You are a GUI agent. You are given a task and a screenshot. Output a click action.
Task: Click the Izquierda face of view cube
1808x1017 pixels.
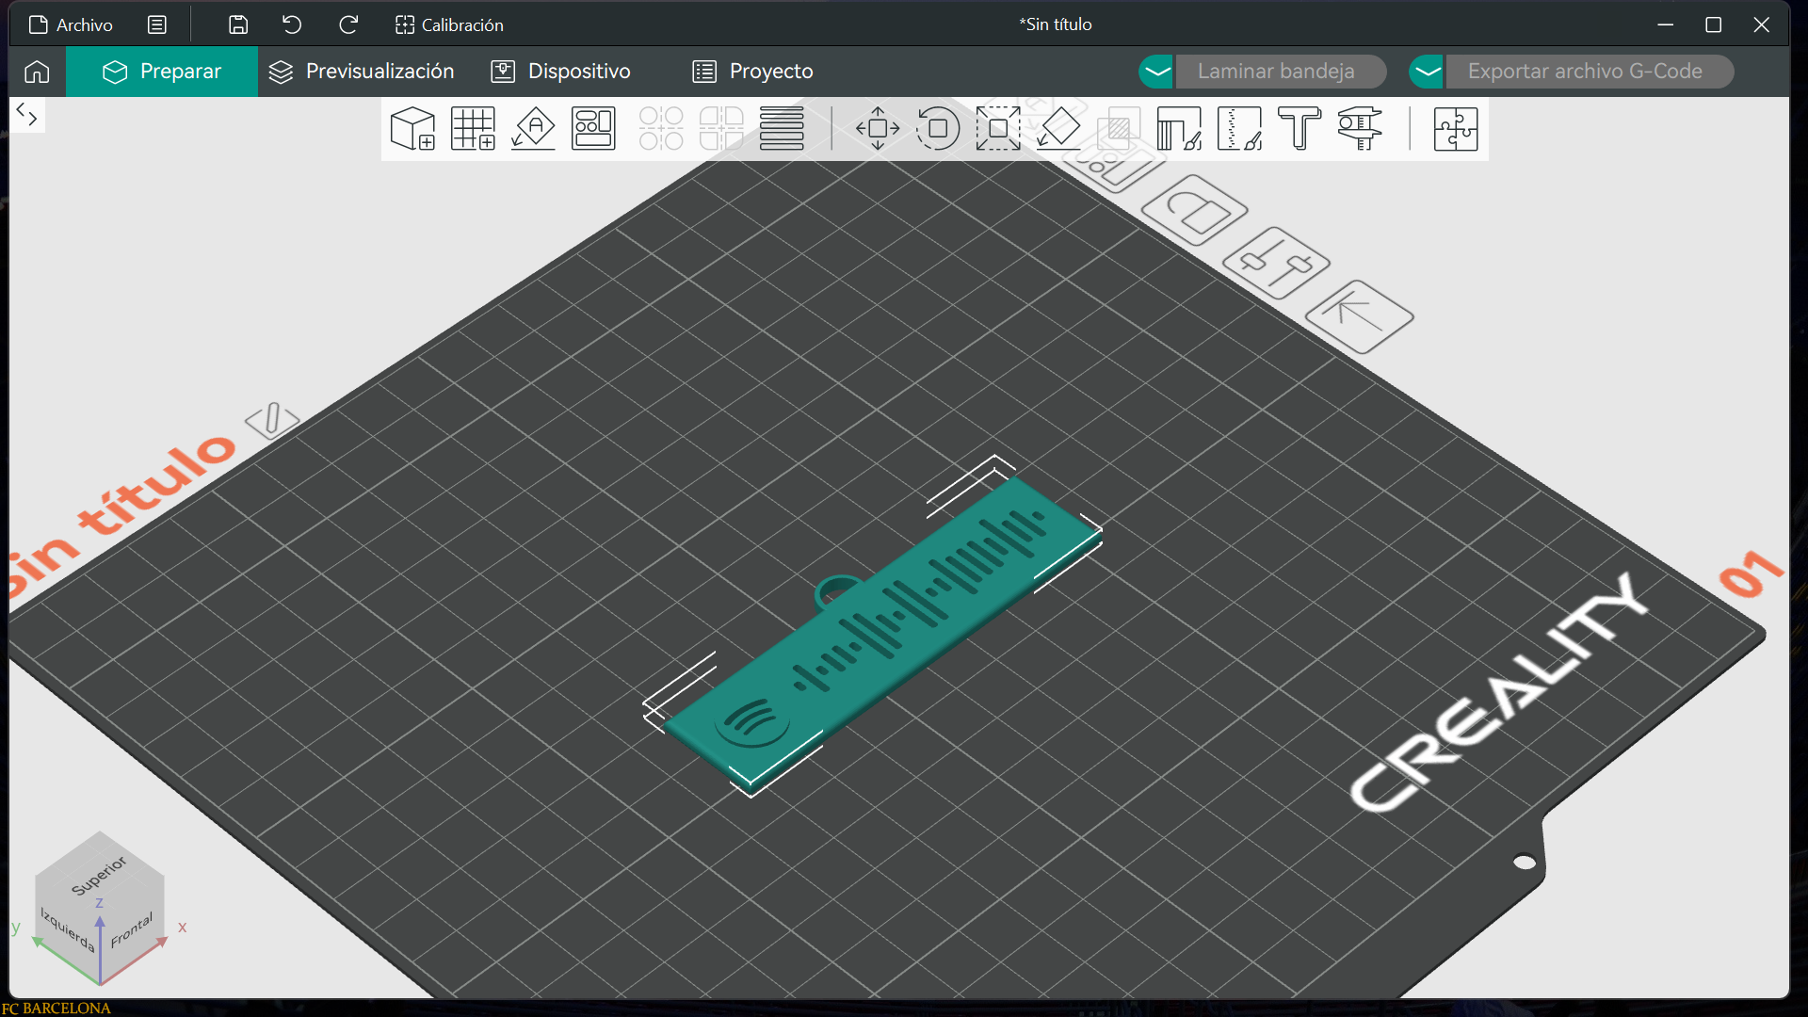[67, 928]
